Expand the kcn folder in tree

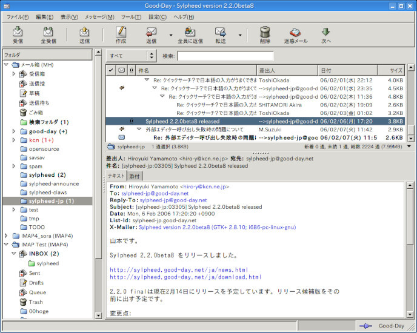(x=15, y=140)
